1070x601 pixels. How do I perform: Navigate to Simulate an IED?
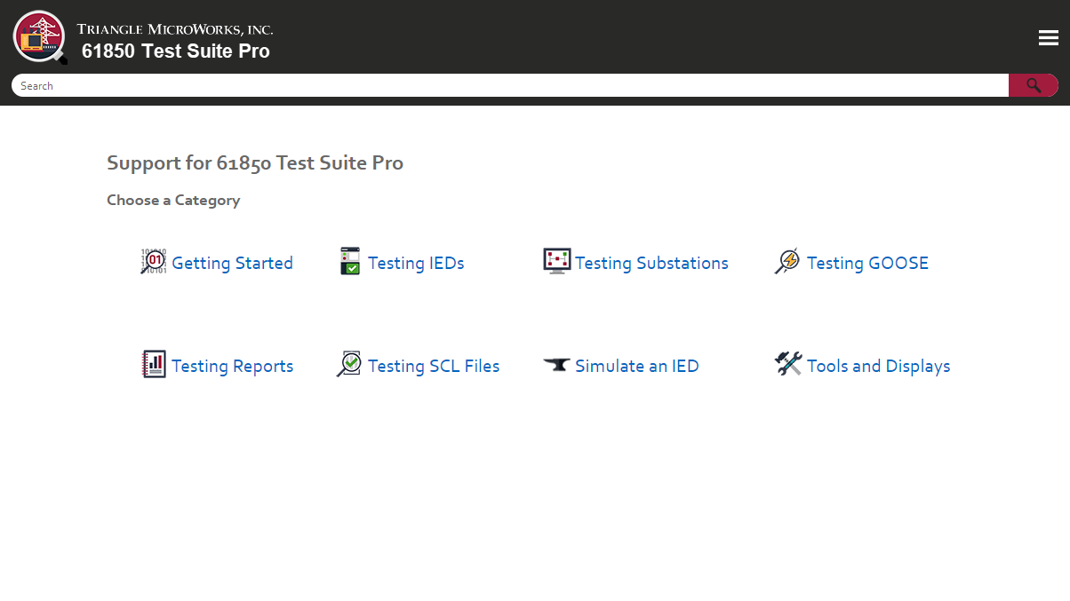point(636,367)
